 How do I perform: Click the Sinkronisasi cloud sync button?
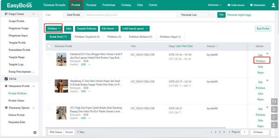coord(236,5)
